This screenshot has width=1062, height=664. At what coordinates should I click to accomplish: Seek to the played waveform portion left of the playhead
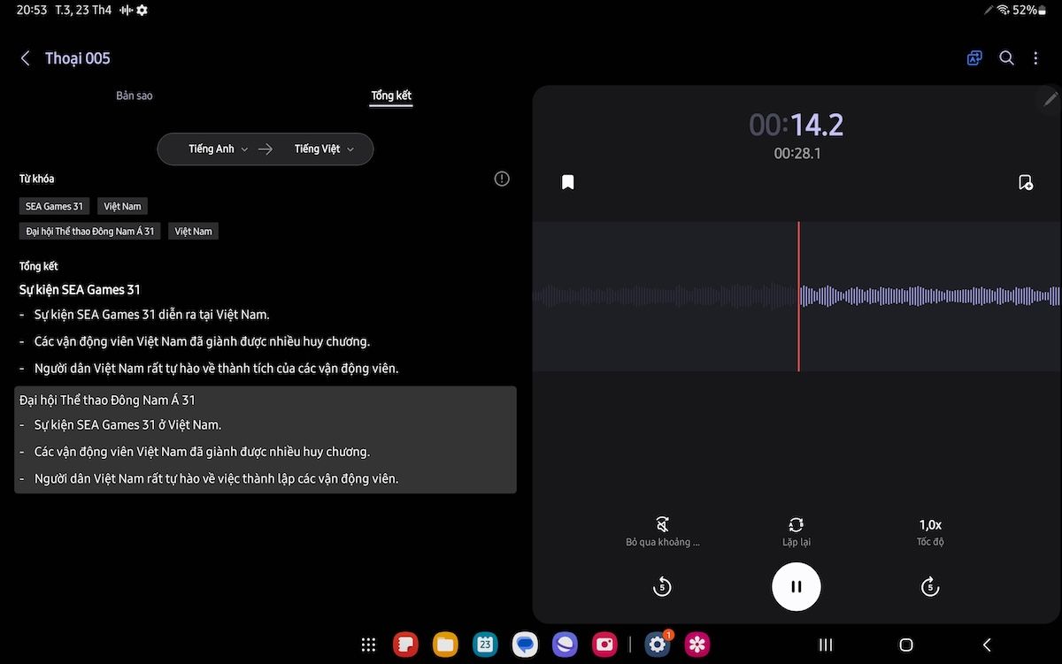tap(665, 296)
